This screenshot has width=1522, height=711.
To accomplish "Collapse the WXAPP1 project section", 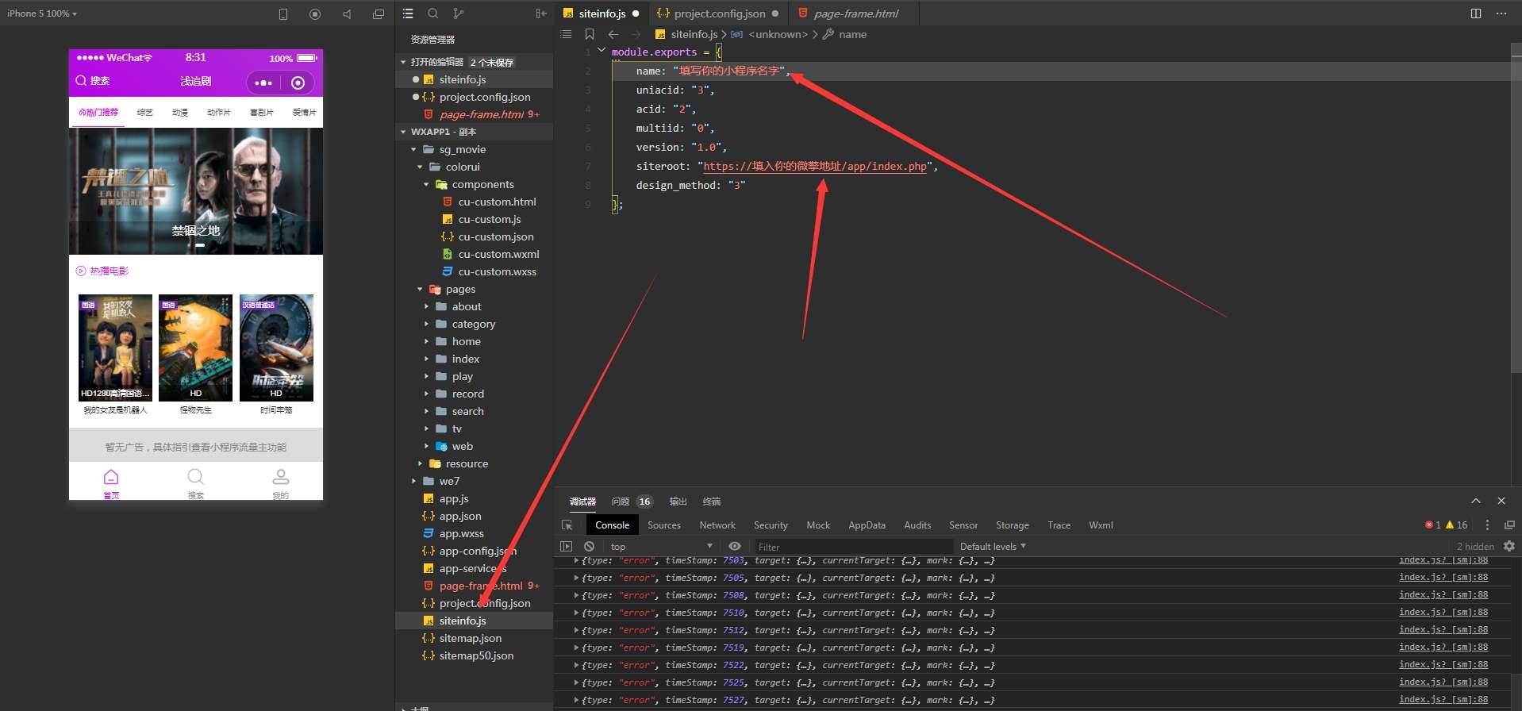I will (x=403, y=132).
